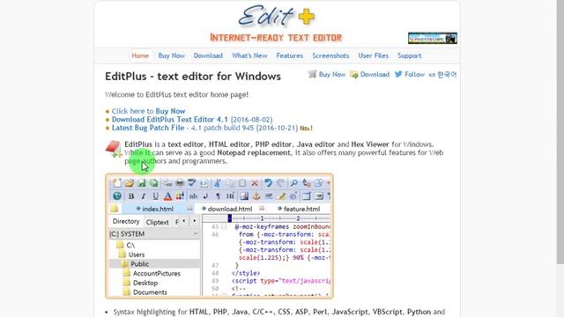Click the Twitter bird icon
Image resolution: width=564 pixels, height=317 pixels.
pyautogui.click(x=398, y=74)
